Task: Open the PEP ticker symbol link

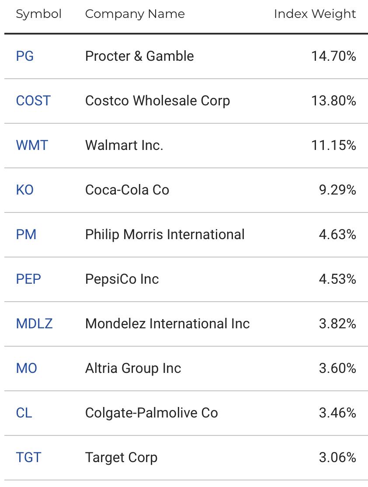Action: coord(28,279)
